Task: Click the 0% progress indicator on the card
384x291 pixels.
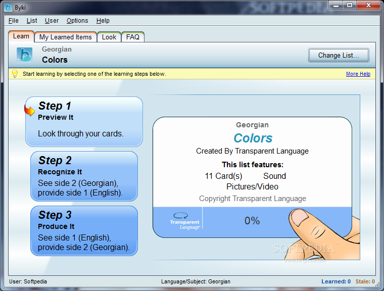Action: [252, 221]
